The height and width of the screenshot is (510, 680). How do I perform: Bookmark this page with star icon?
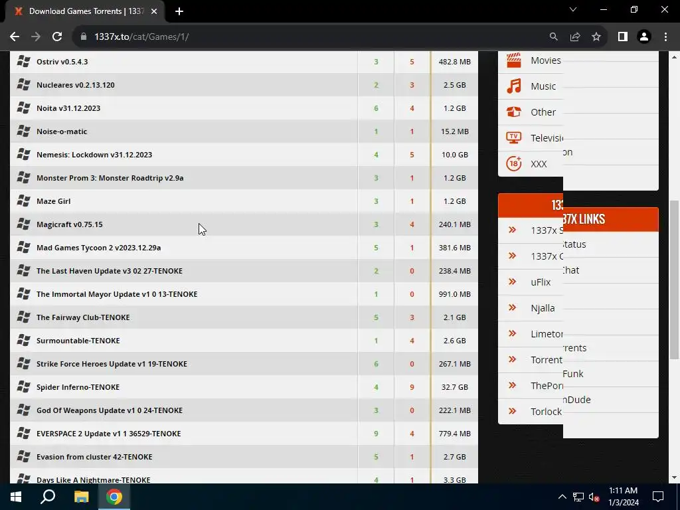(x=596, y=37)
